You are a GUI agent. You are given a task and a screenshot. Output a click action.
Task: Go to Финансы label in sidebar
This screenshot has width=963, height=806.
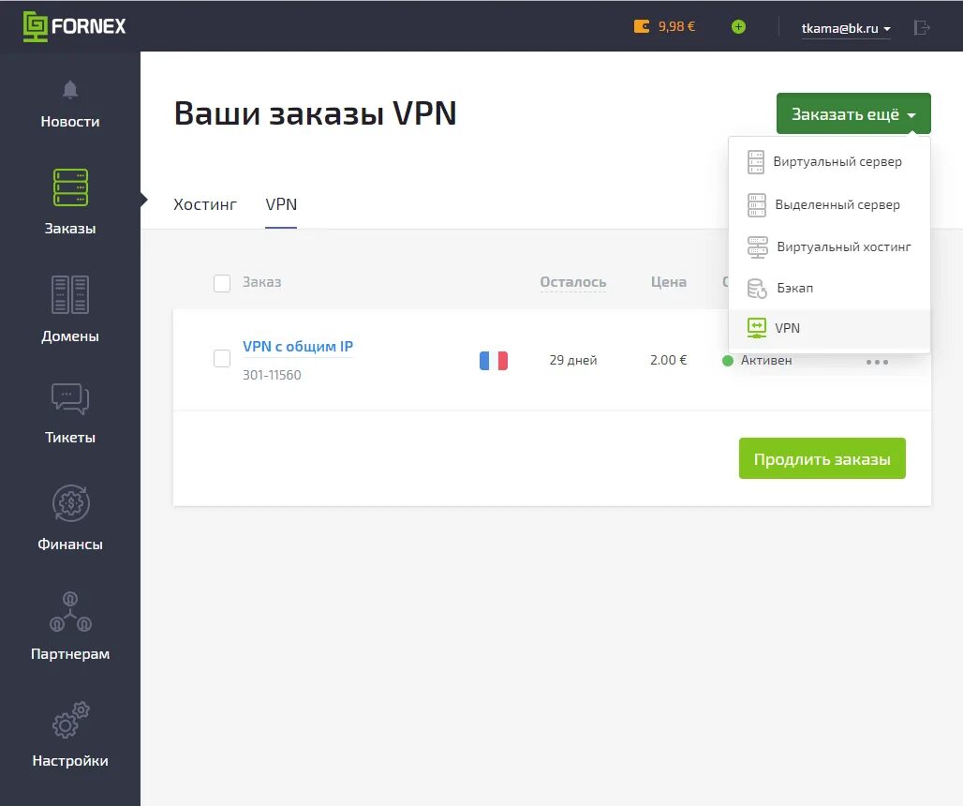click(70, 545)
